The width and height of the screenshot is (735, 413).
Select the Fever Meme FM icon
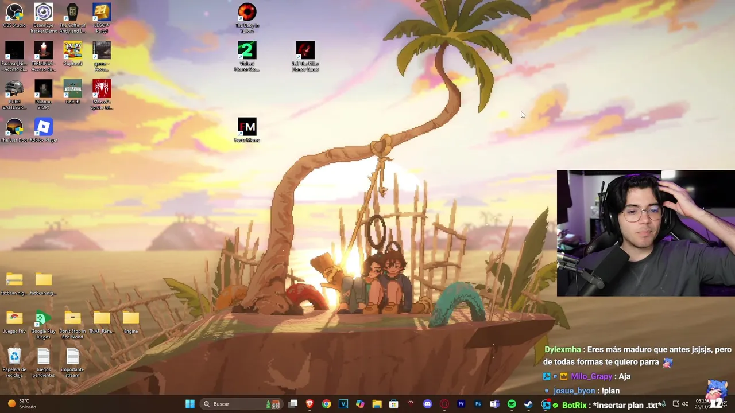[247, 130]
